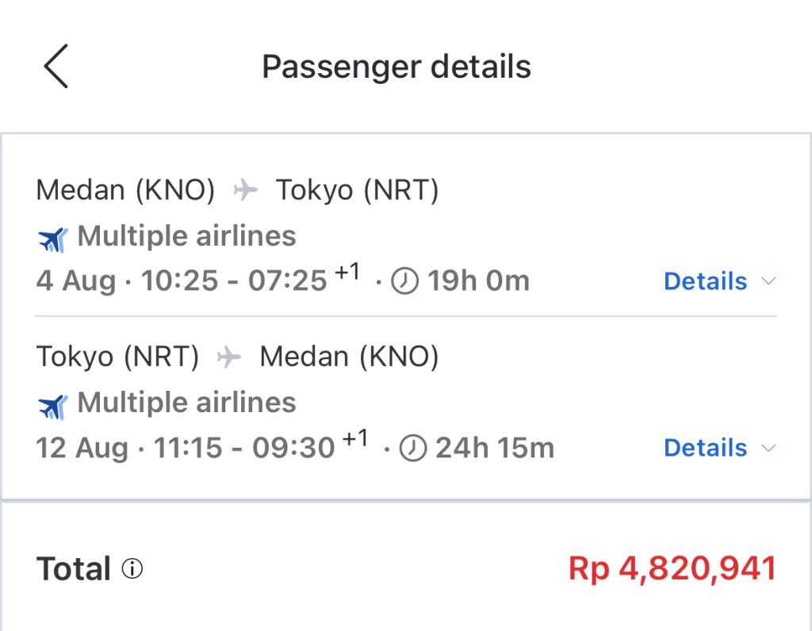The image size is (812, 631).
Task: Click the clock icon next to 19h 0m
Action: tap(404, 281)
